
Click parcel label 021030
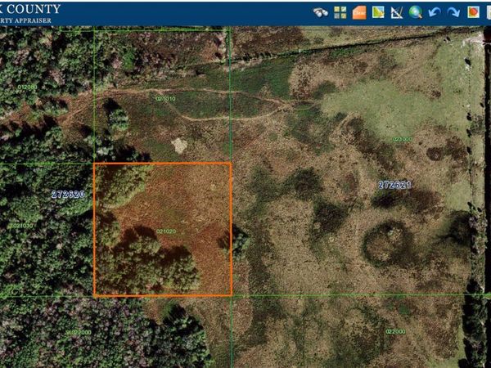[x=23, y=226]
